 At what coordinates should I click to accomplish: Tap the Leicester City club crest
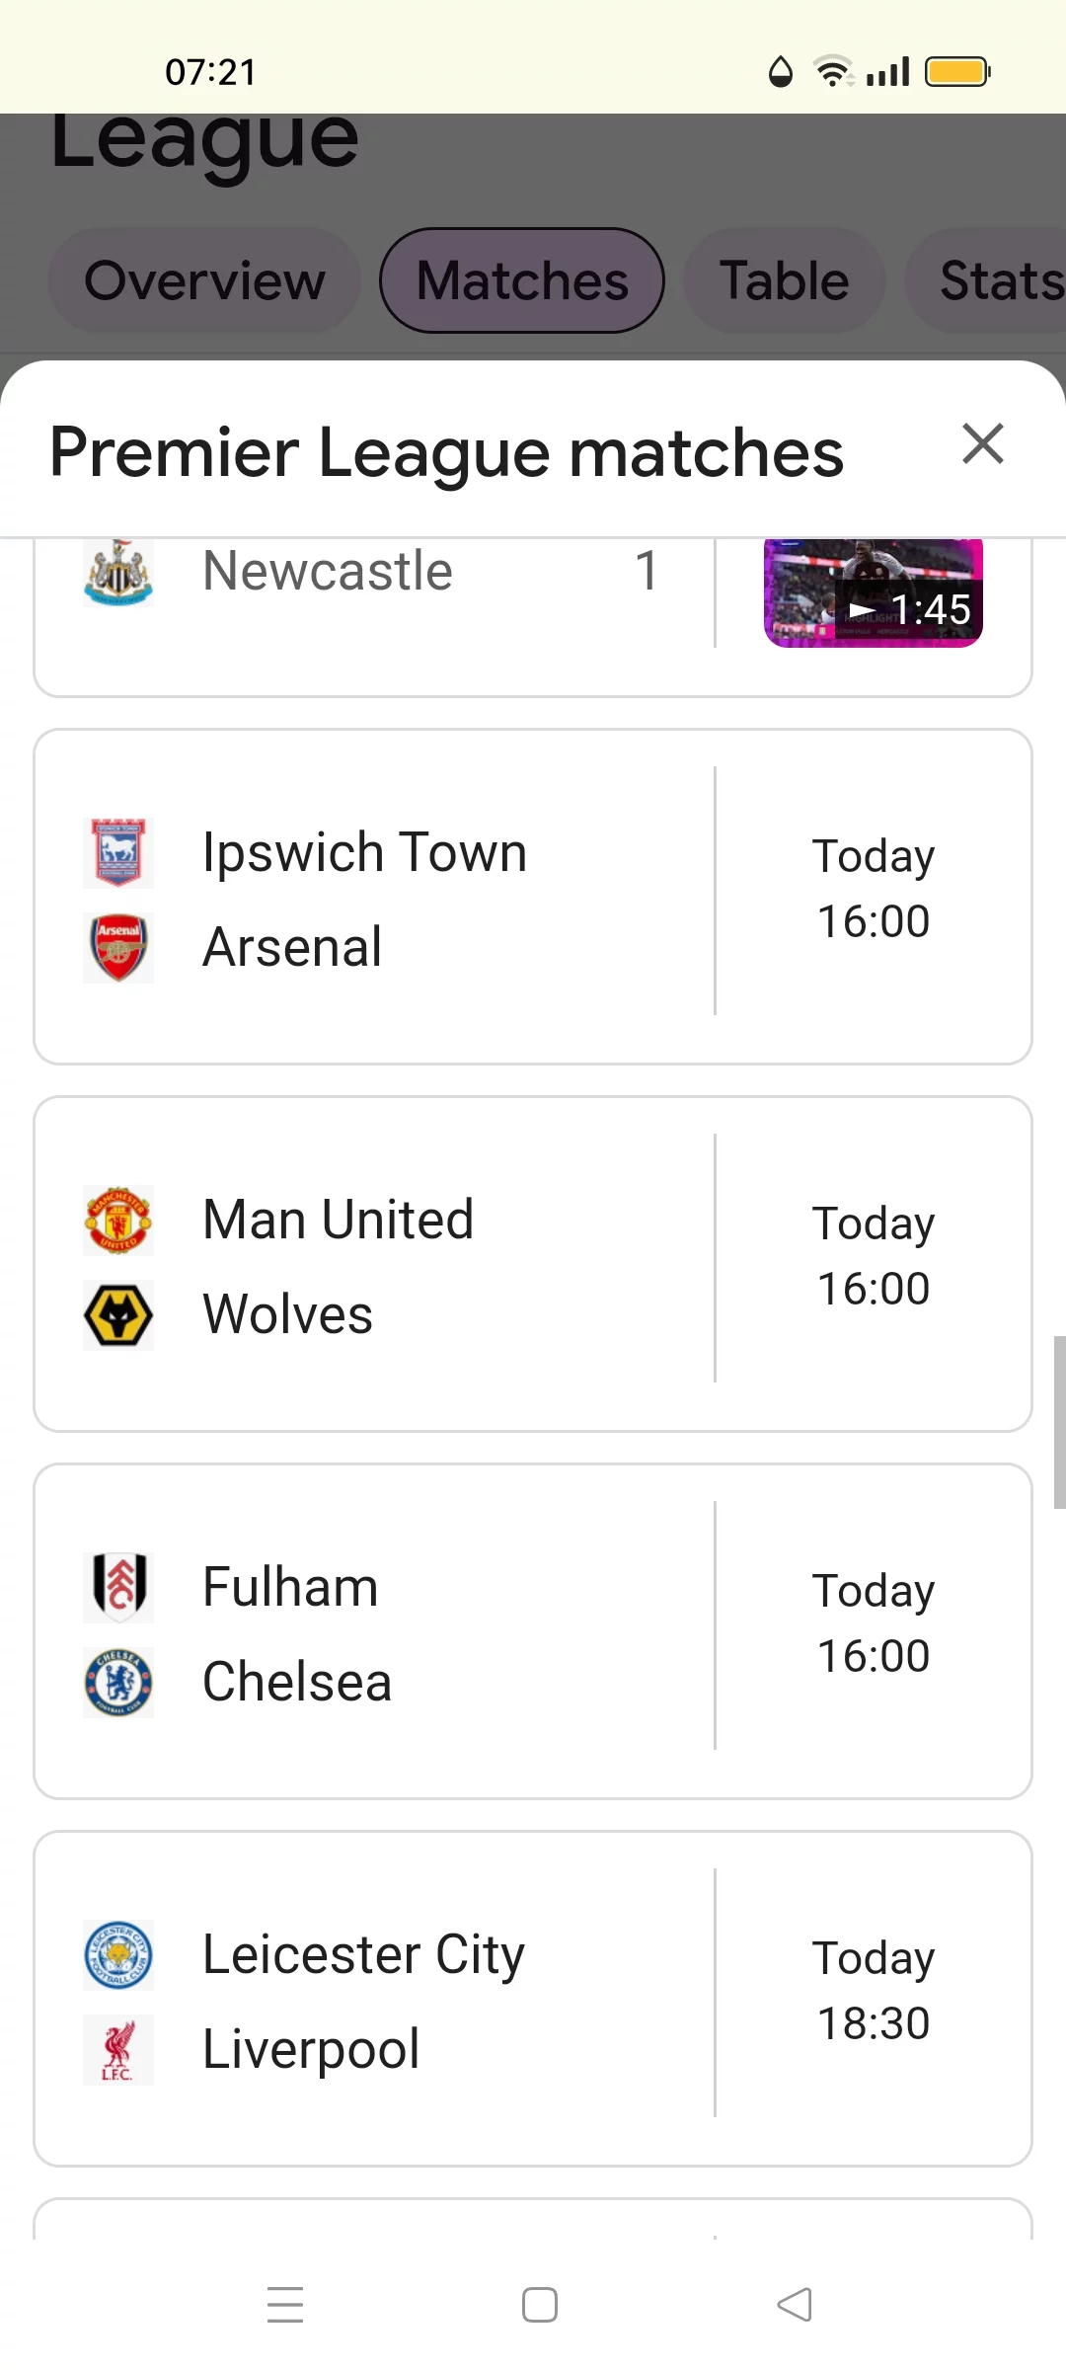118,1954
